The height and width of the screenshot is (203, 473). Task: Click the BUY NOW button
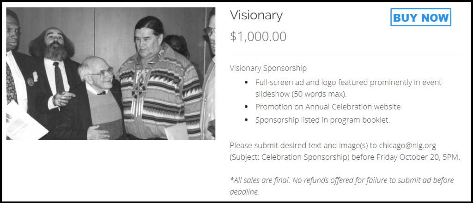tap(420, 17)
